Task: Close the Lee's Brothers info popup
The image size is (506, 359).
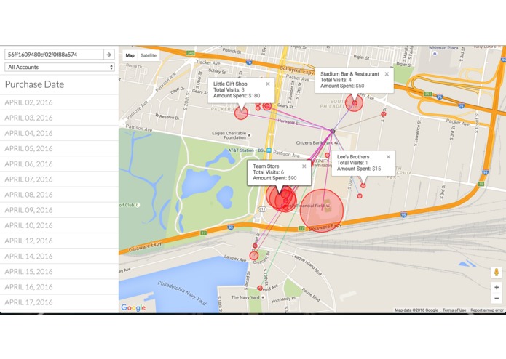Action: pos(388,157)
